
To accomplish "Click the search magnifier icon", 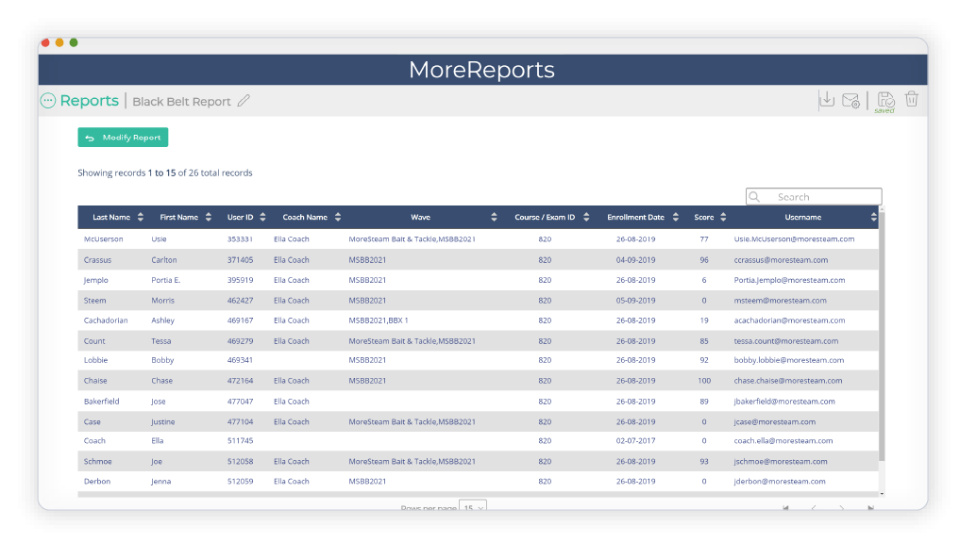I will [755, 197].
